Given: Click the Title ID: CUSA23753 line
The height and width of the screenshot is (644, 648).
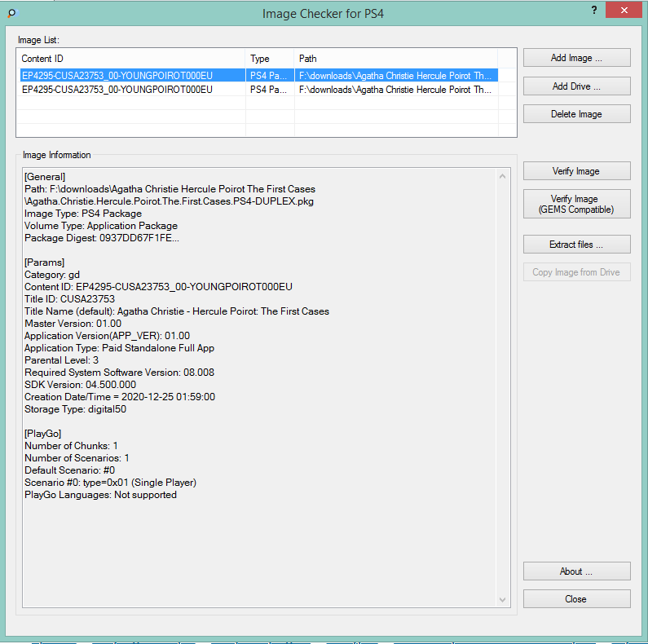Looking at the screenshot, I should coord(69,299).
